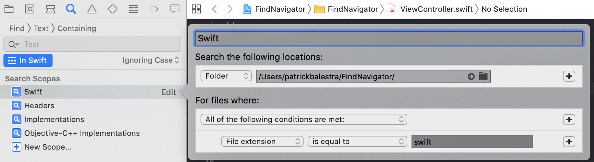Select Objective-C++ Implementations search scope

(x=82, y=133)
